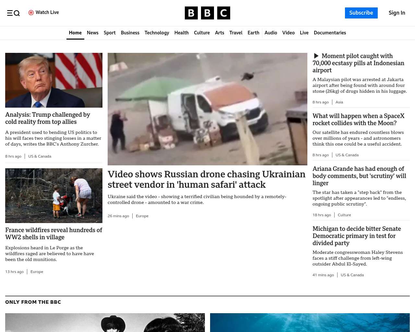Image resolution: width=415 pixels, height=332 pixels.
Task: Click 'US & Canada' tag under the SpaceX story
Action: [x=347, y=155]
